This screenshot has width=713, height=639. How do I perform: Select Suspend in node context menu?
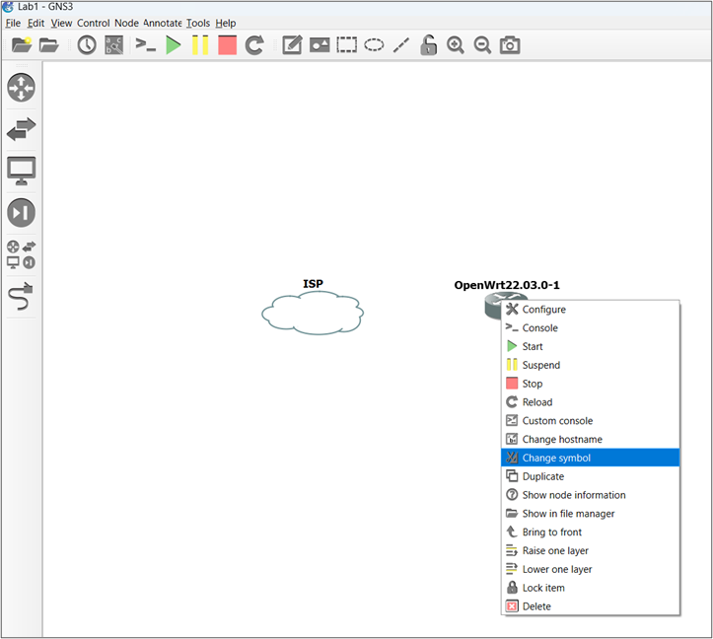pos(591,365)
